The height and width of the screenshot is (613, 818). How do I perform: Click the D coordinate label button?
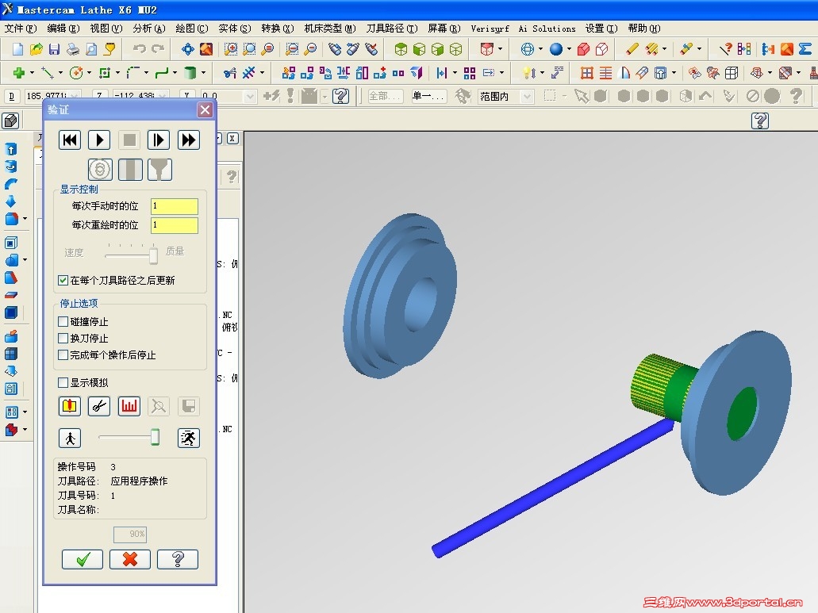click(11, 96)
